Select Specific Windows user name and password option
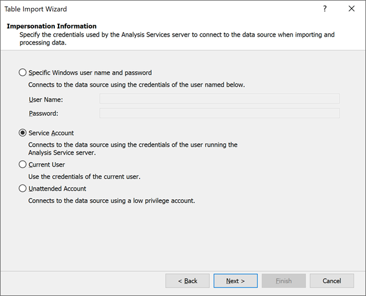366x296 pixels. [x=23, y=72]
